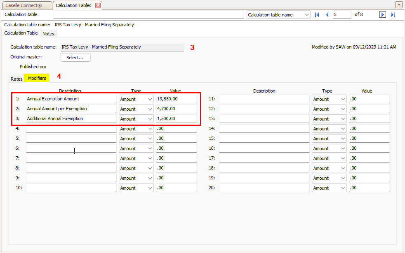
Task: Open the tab list dropdown arrow
Action: point(399,5)
